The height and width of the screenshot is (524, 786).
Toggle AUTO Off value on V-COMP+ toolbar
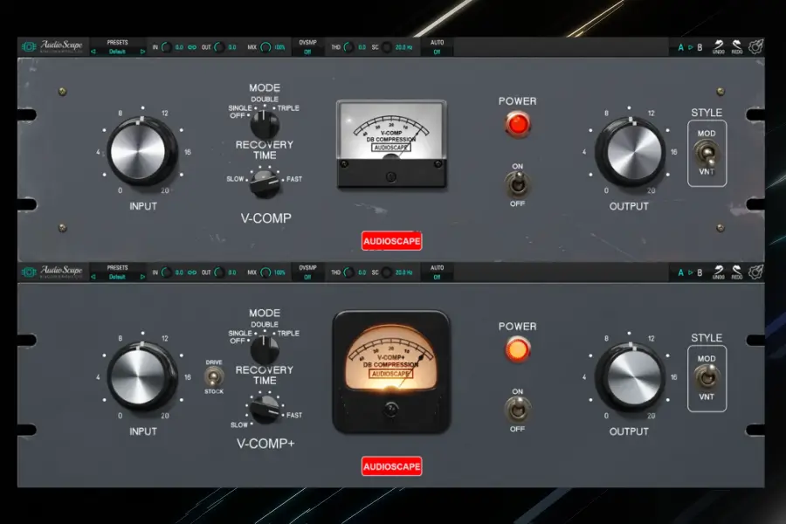(x=437, y=278)
